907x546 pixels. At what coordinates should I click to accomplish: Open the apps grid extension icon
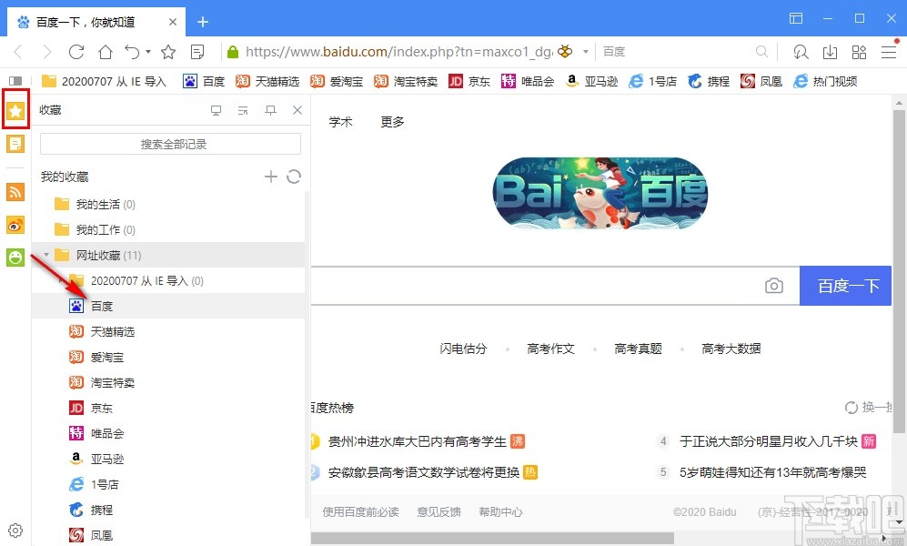(859, 52)
